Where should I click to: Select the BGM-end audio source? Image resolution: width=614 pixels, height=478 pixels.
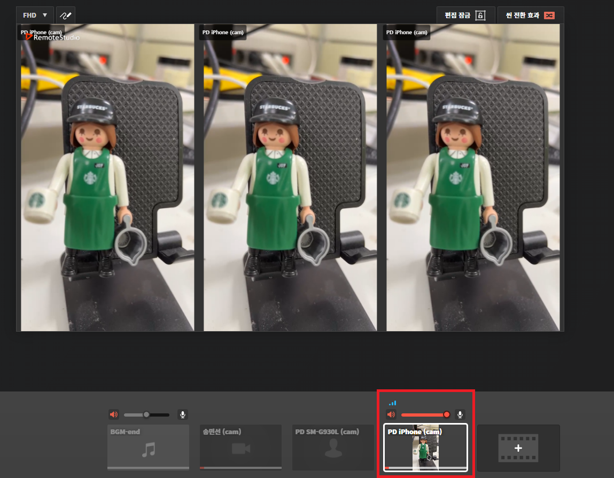tap(149, 447)
